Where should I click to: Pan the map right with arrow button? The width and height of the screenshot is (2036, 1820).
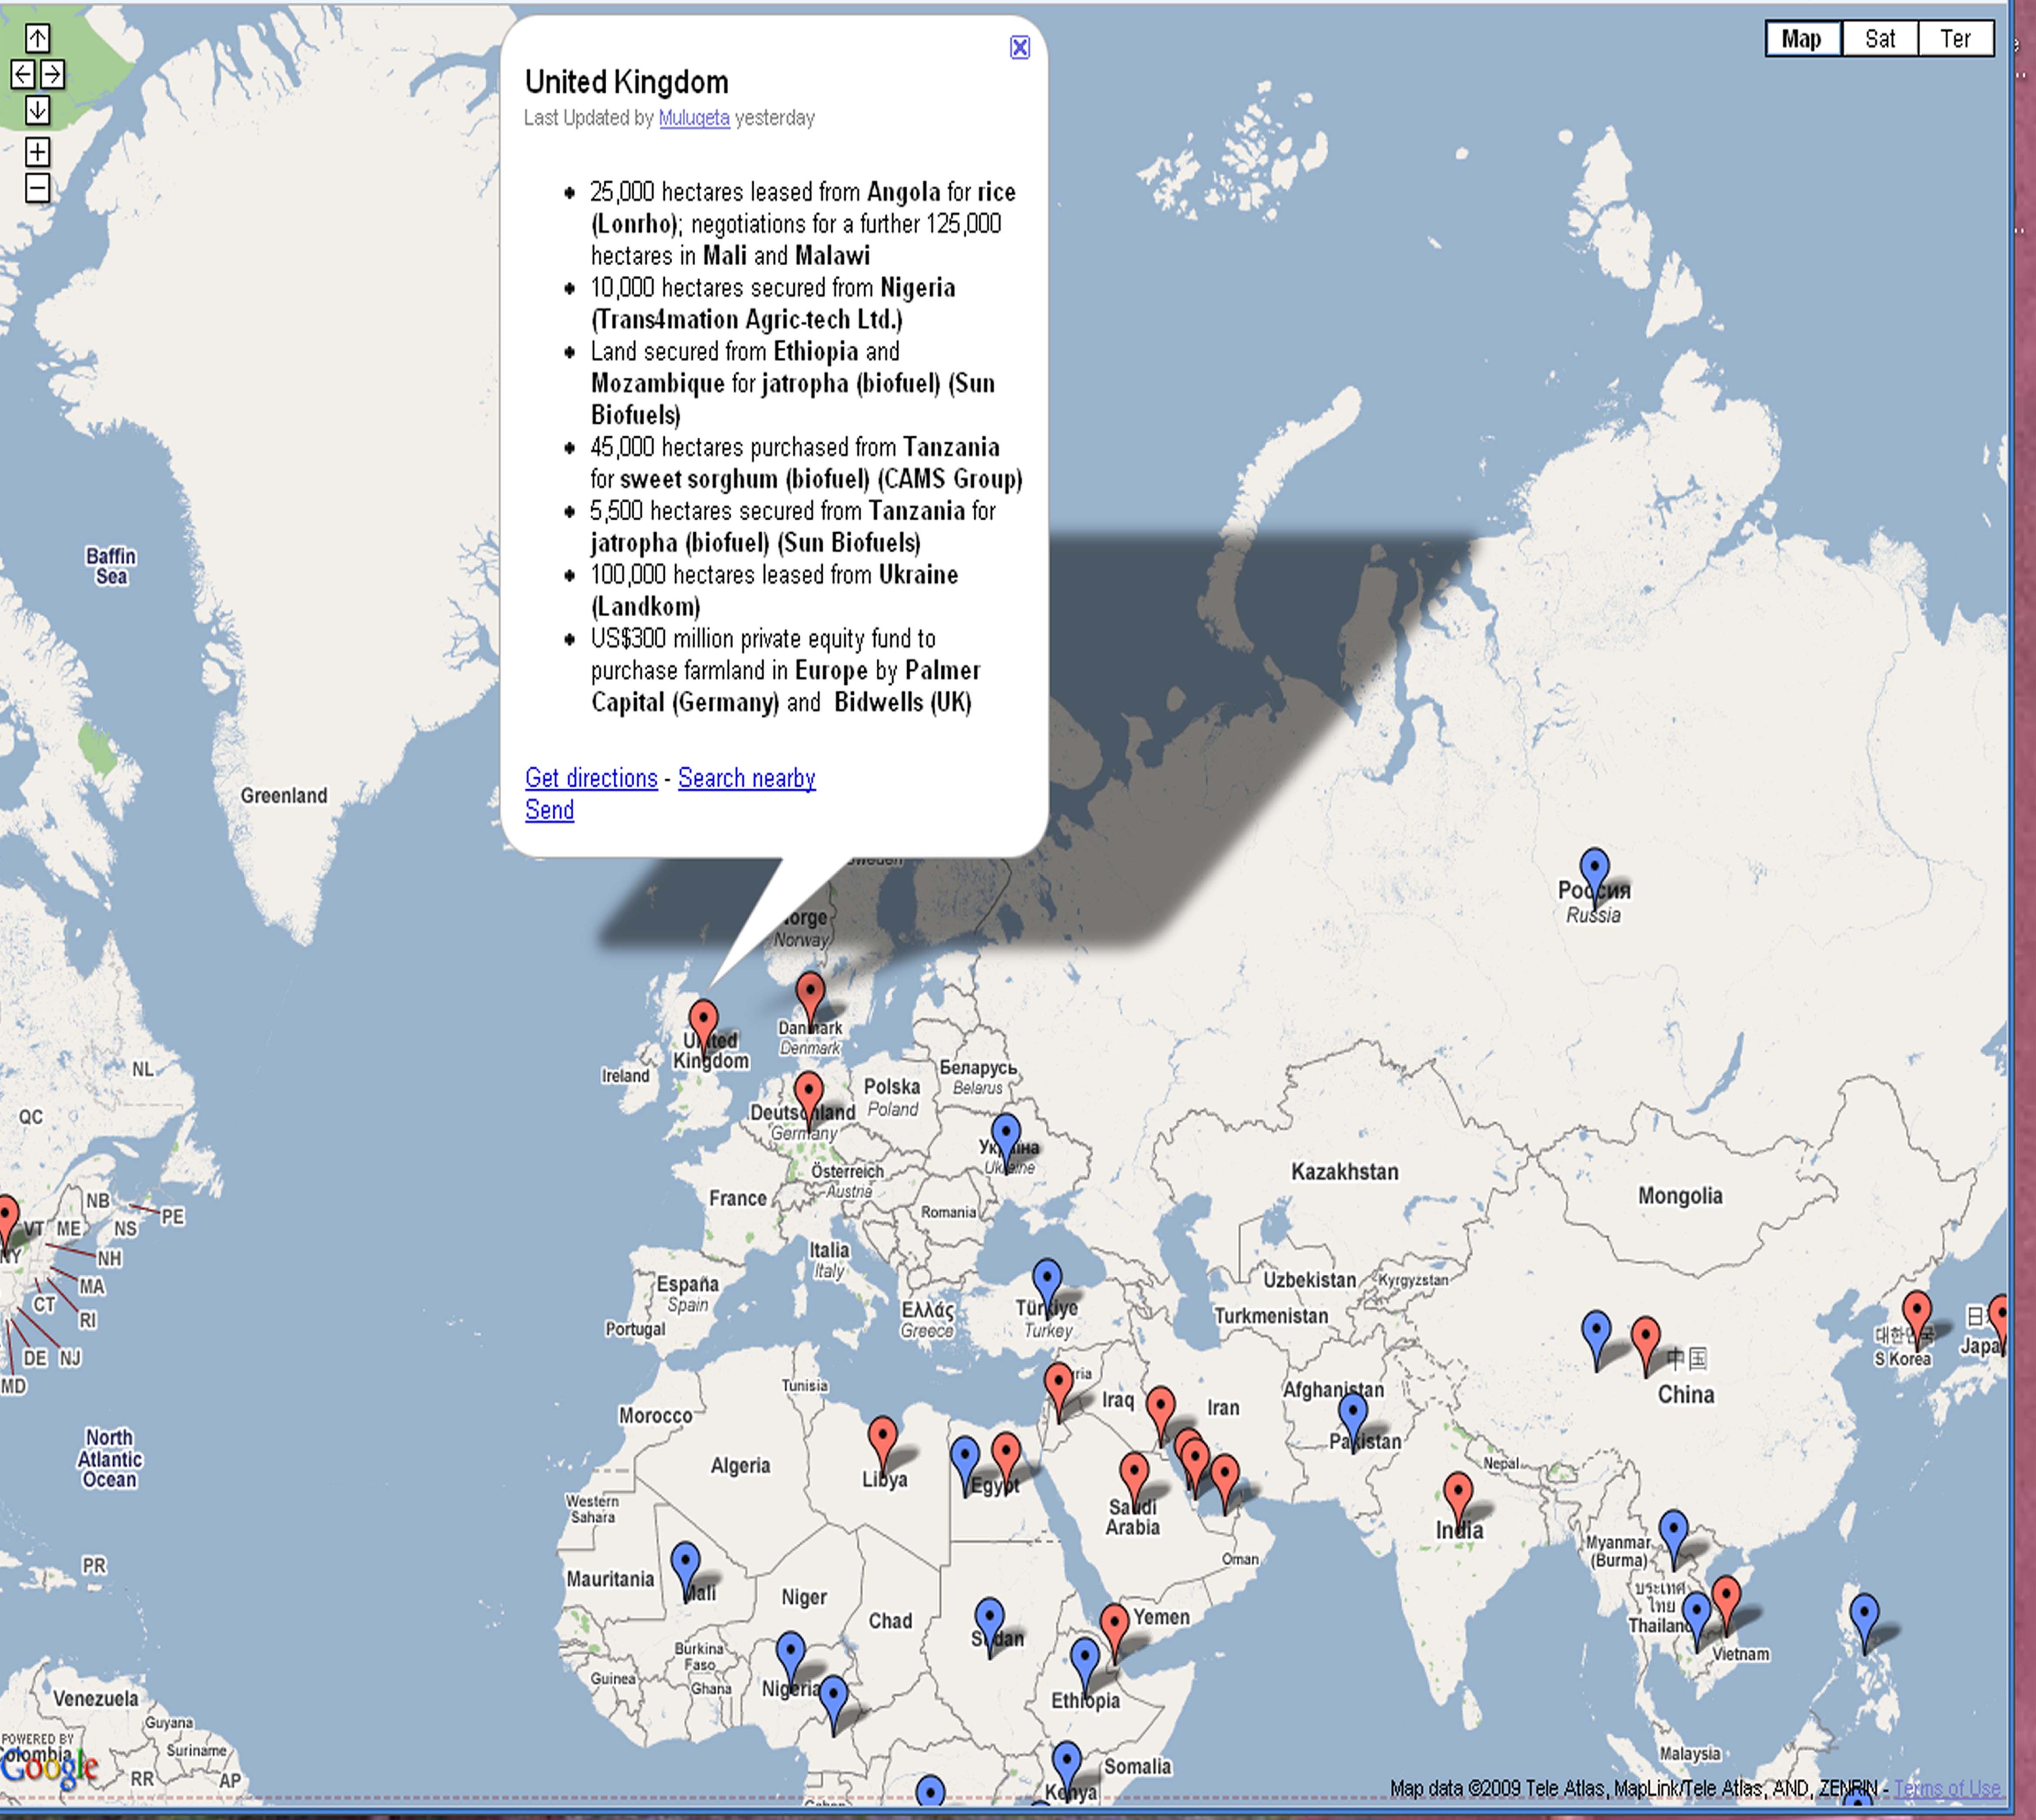[53, 73]
